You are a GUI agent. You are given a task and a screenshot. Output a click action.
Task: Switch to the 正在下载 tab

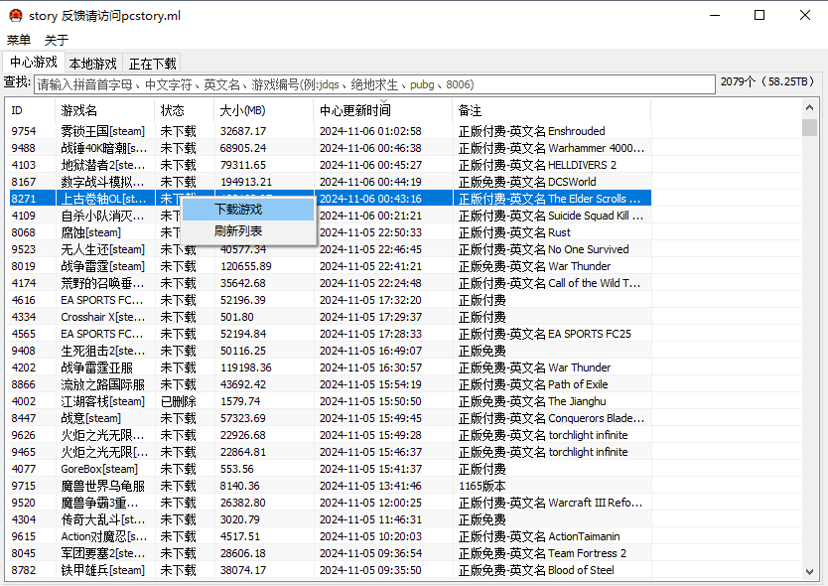[152, 64]
